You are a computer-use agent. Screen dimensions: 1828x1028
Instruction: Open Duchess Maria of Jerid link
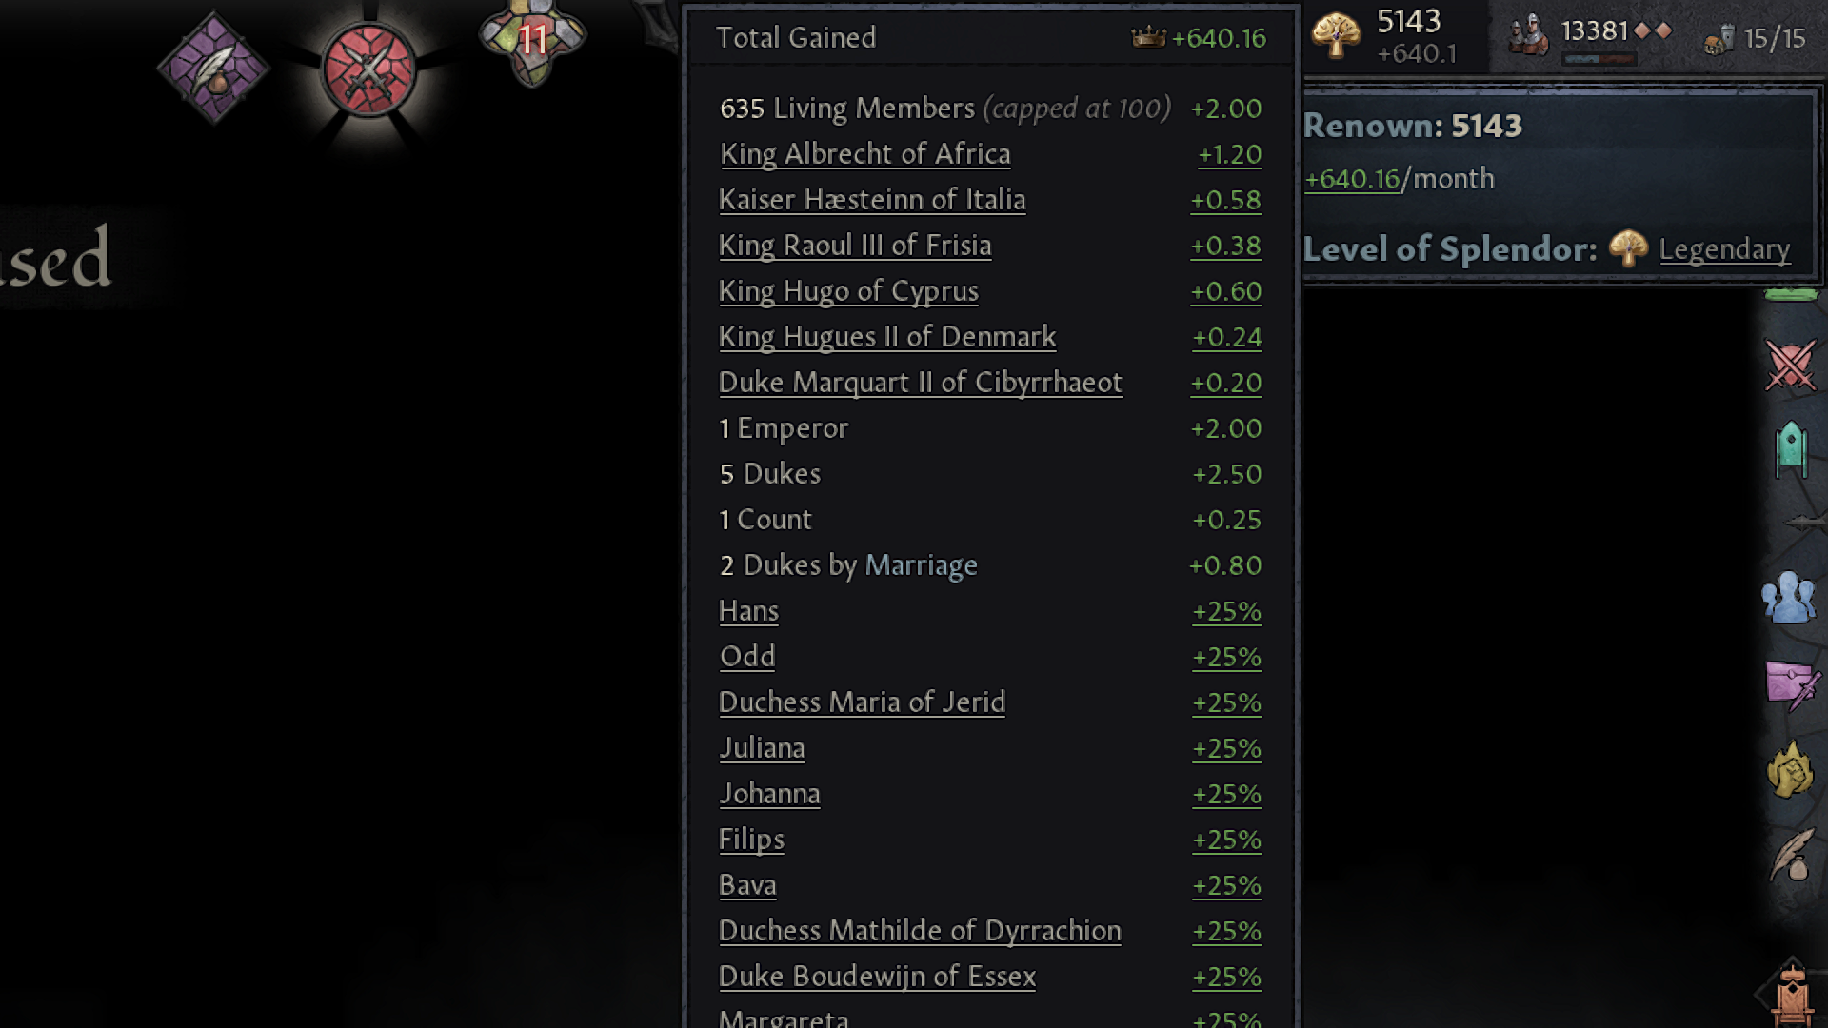click(862, 702)
